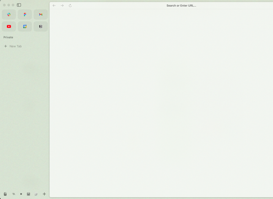Switch to the last space icon before plus
Screen dimensions: 273x199
tap(36, 194)
